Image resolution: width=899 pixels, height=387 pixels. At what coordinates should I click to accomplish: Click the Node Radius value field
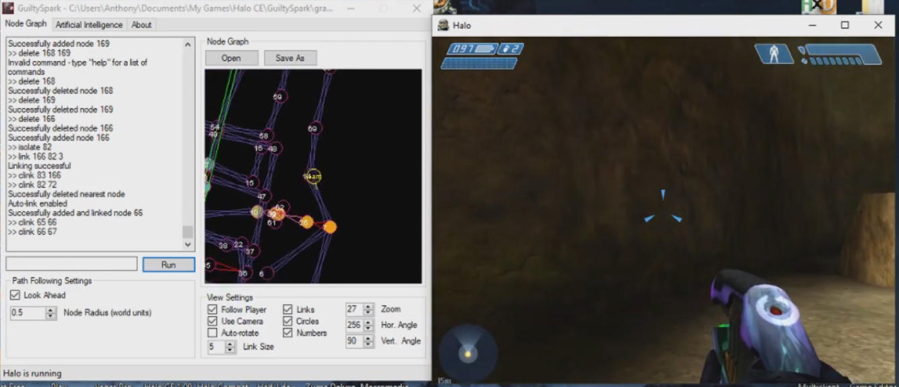pyautogui.click(x=28, y=313)
